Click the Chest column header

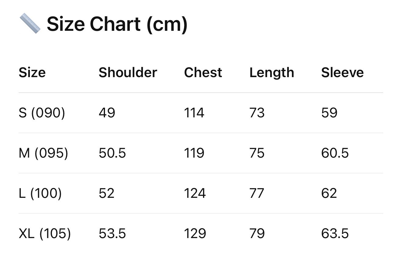click(203, 73)
